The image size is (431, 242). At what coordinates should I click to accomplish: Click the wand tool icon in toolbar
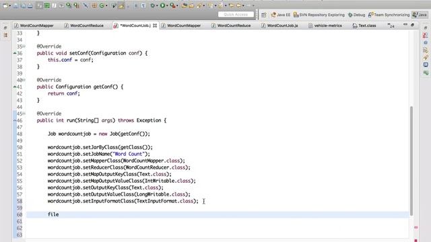pos(199,5)
